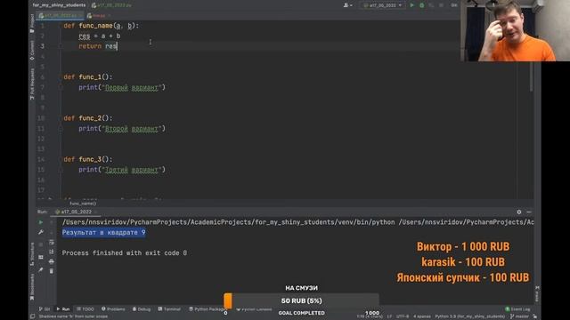570x320 pixels.
Task: Open the user account dropdown in toolbar
Action: pos(348,5)
